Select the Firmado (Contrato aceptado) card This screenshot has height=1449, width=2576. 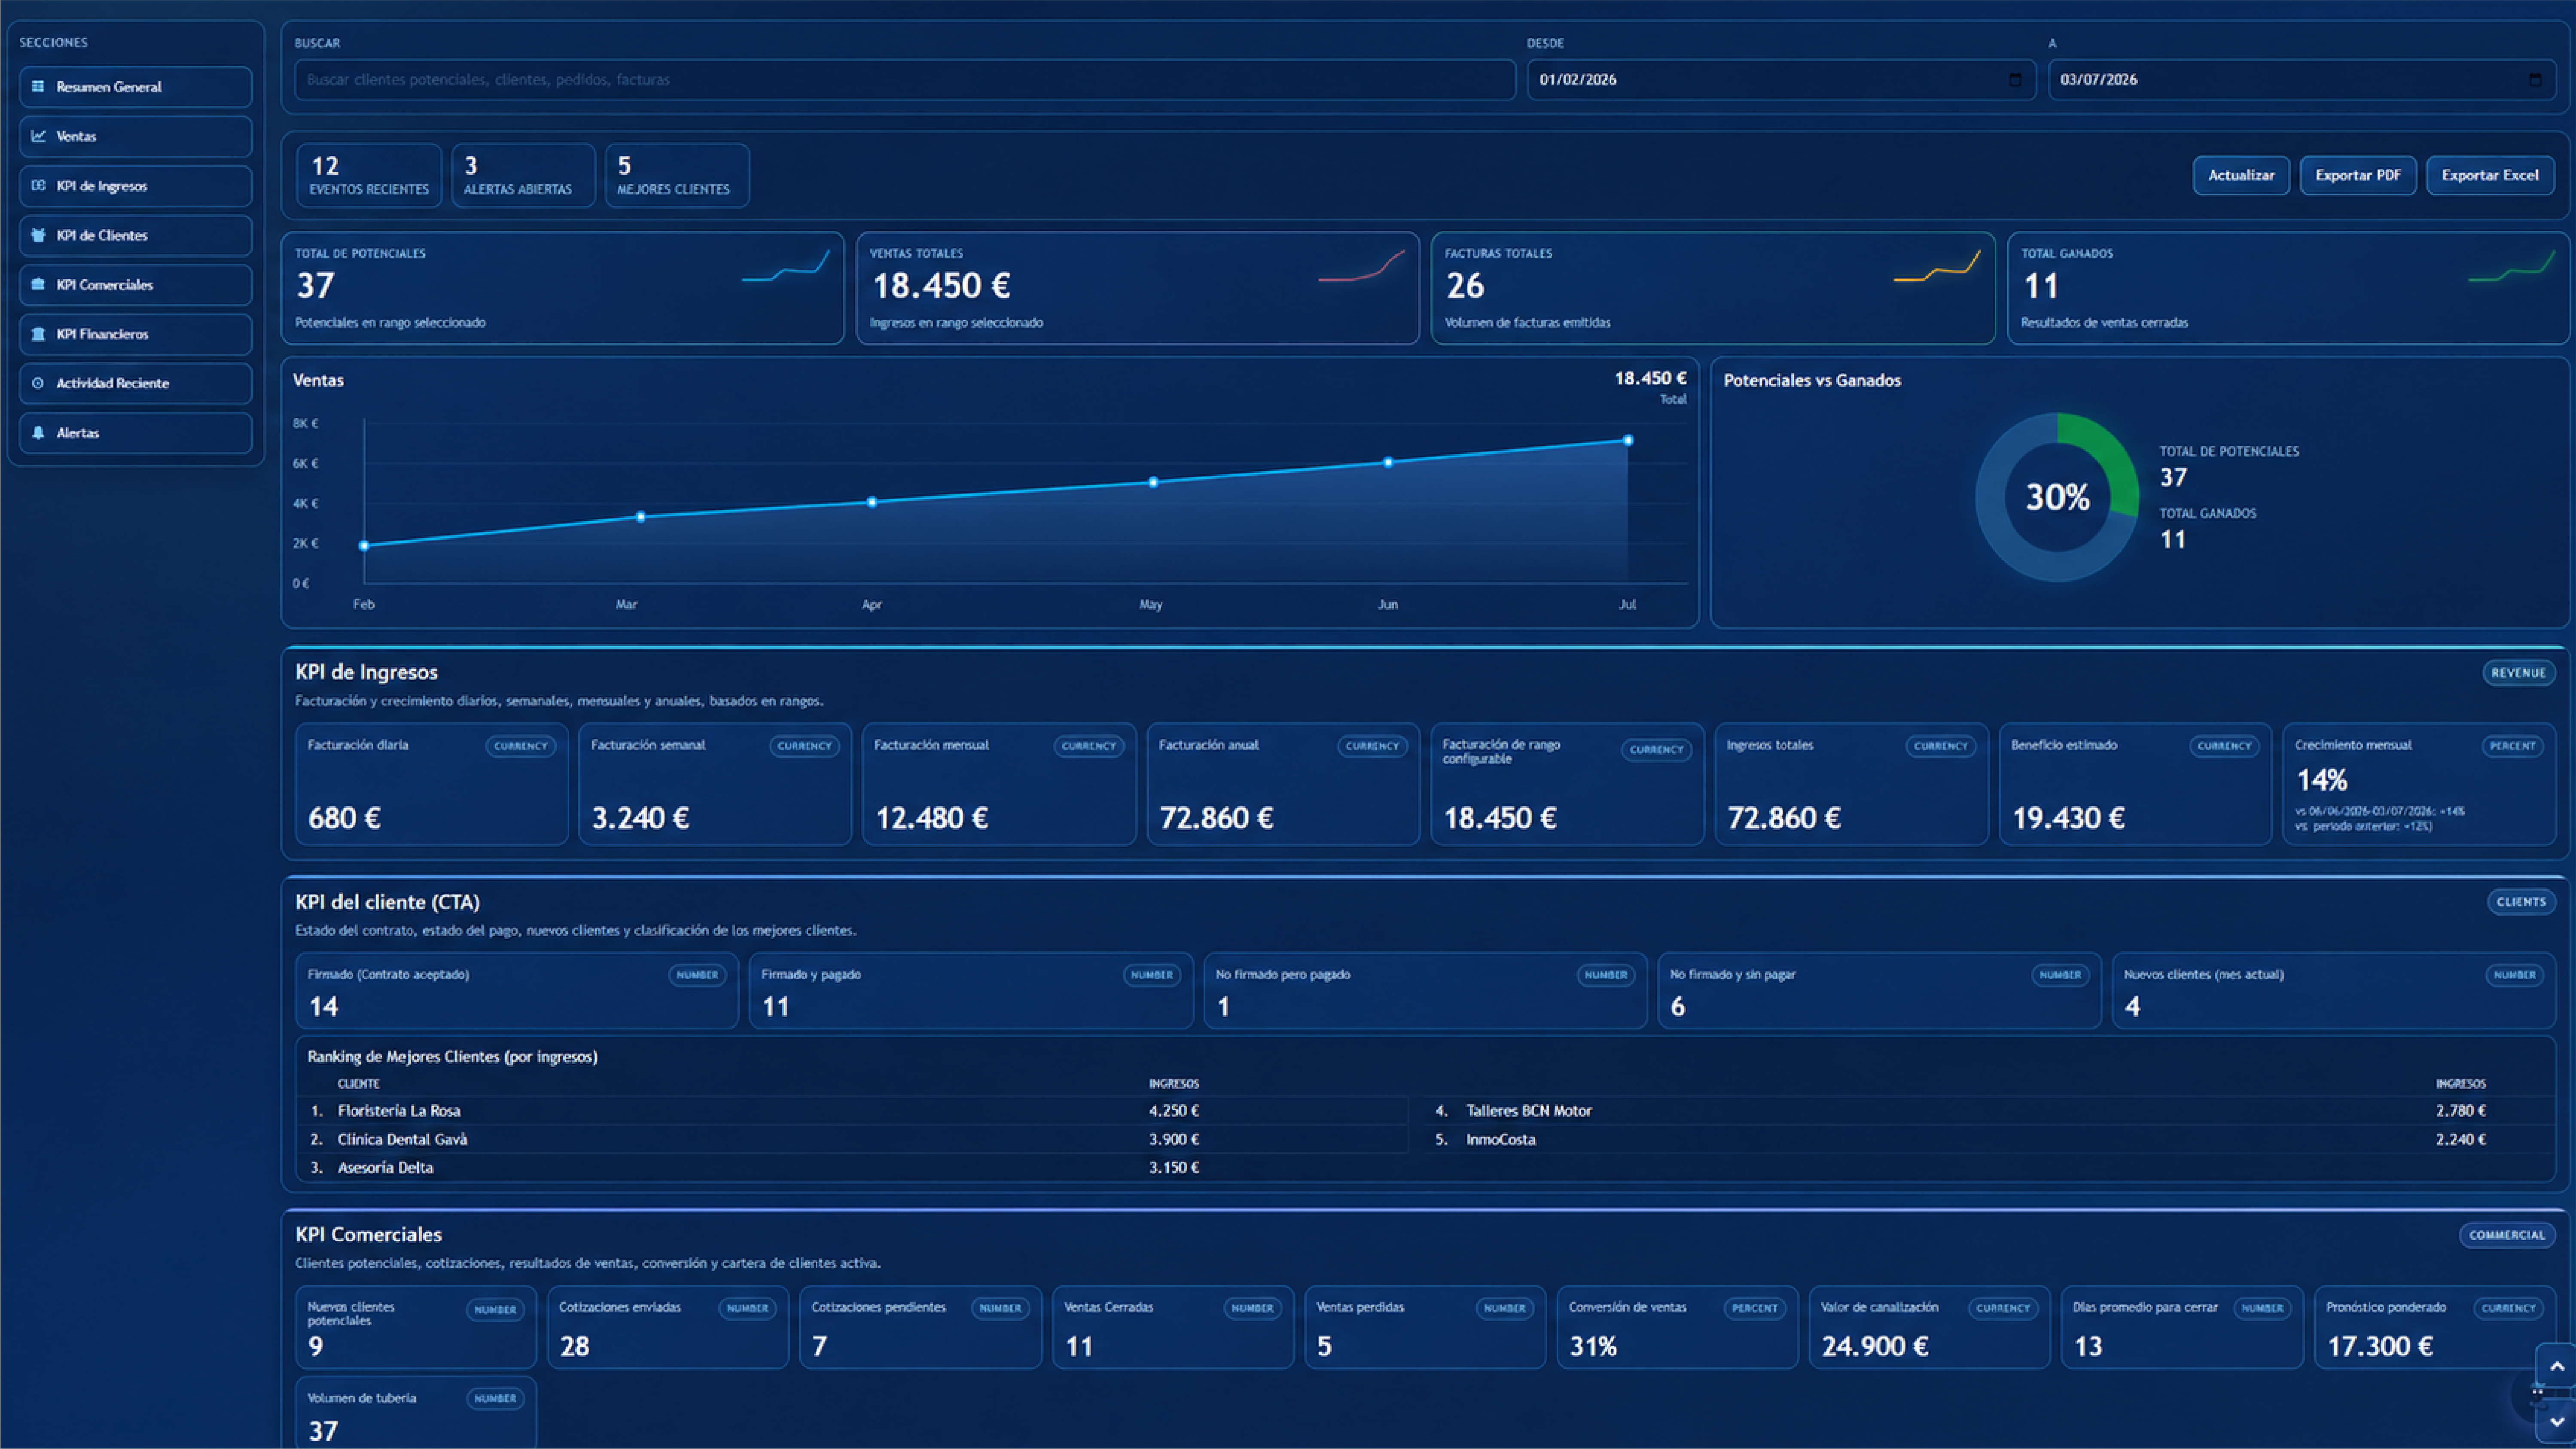pyautogui.click(x=517, y=991)
